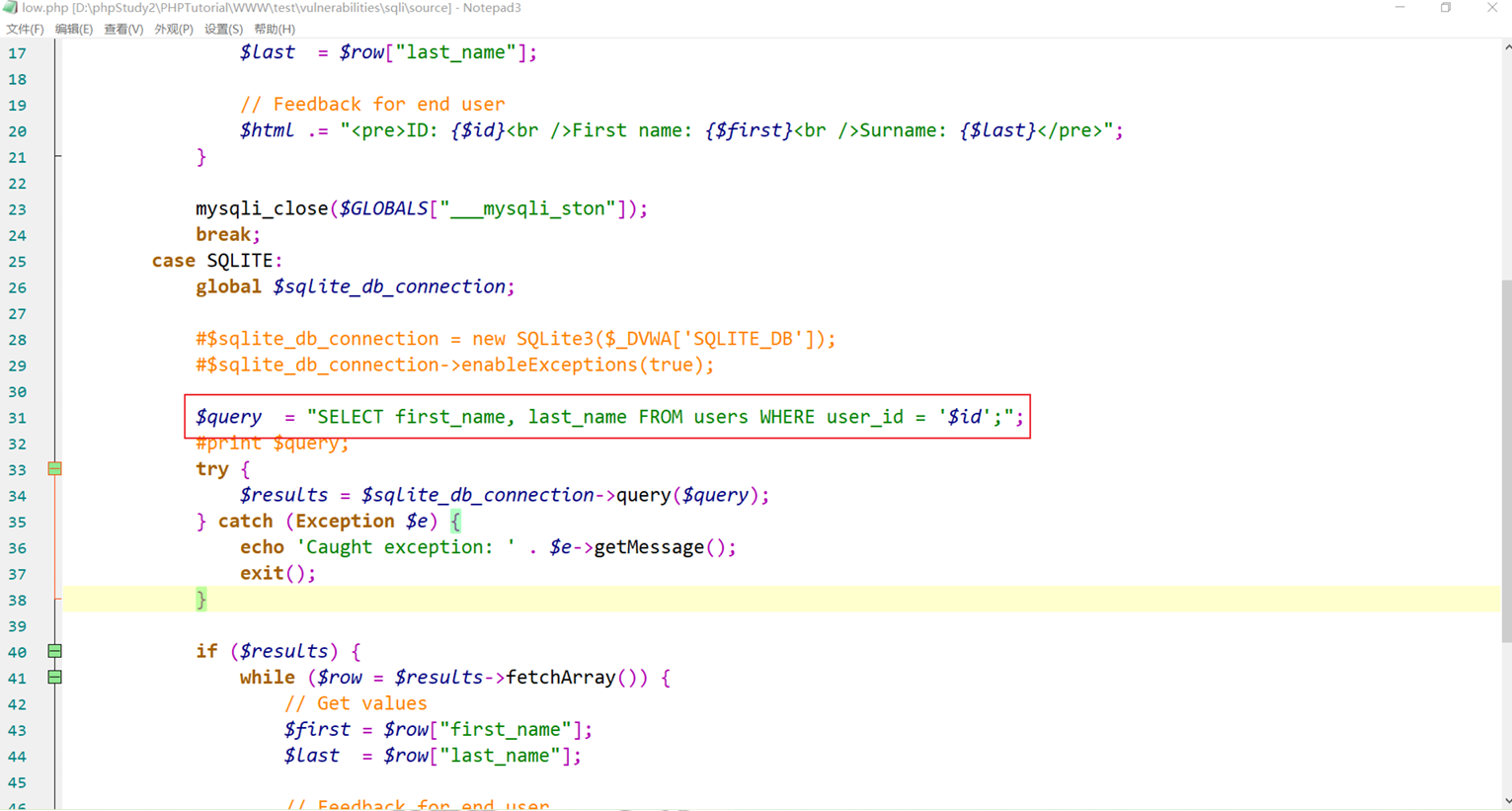Restore down the Notepad3 window
This screenshot has width=1512, height=811.
pos(1446,7)
